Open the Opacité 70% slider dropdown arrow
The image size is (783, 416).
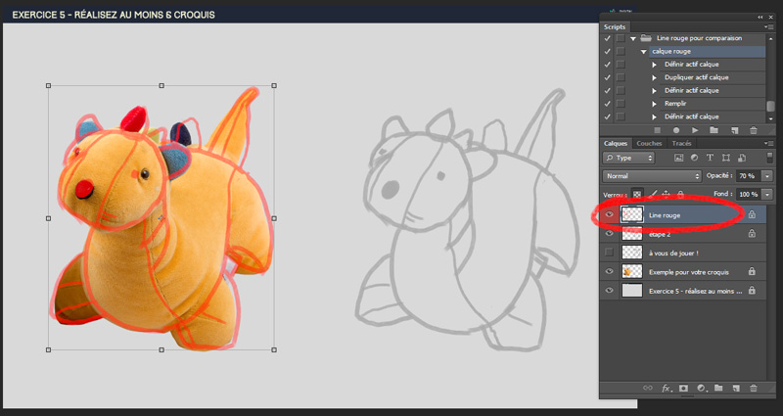click(766, 175)
